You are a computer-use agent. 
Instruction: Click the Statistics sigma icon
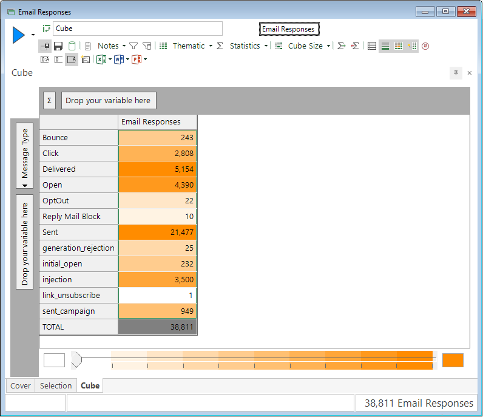(220, 46)
